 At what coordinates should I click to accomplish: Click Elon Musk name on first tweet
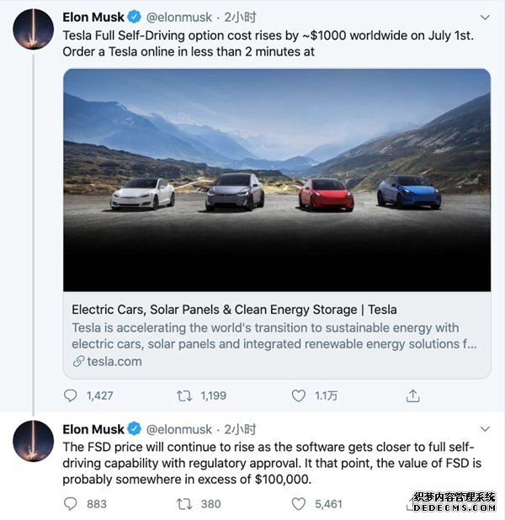tap(93, 17)
